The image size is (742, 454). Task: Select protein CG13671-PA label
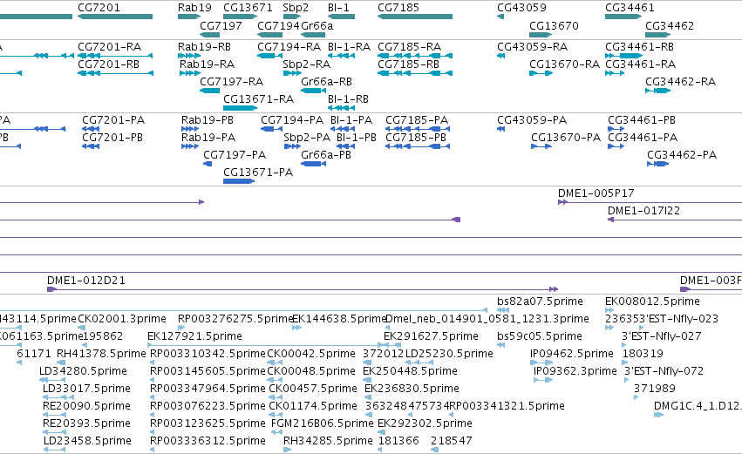[258, 173]
